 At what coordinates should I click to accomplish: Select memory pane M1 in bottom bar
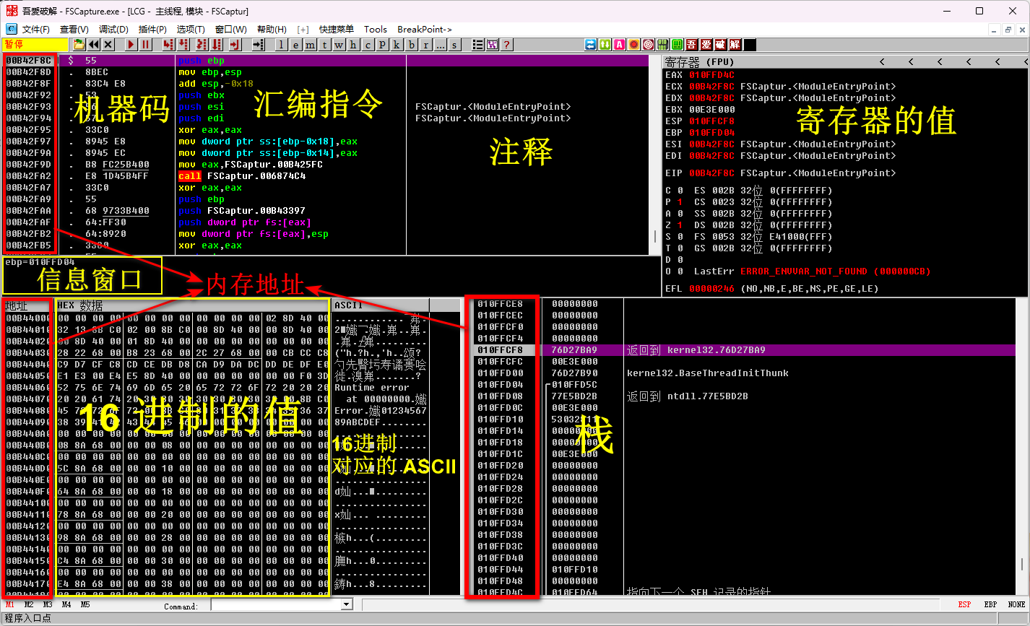point(9,604)
